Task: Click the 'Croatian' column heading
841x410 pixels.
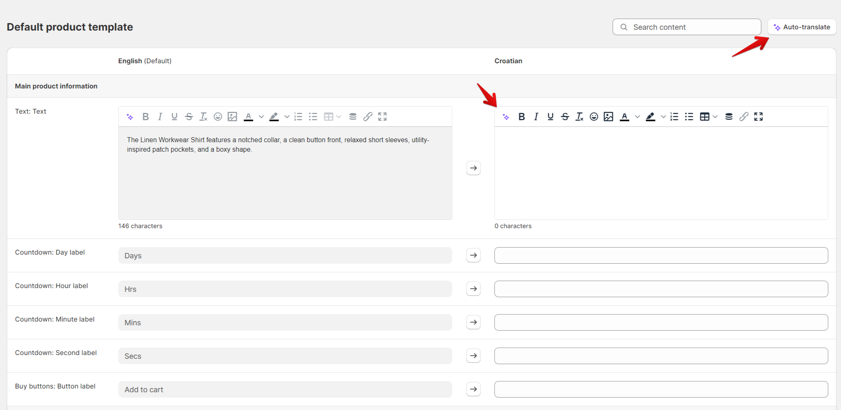Action: click(x=508, y=61)
